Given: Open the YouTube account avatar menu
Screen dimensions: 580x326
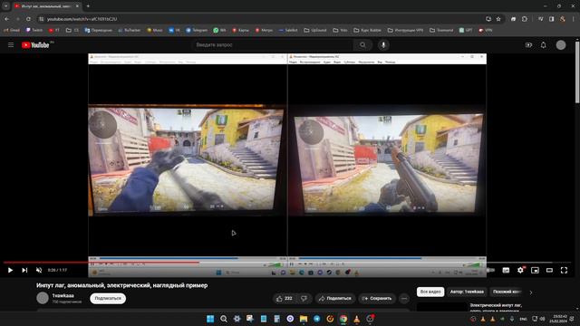Looking at the screenshot, I should (x=561, y=45).
